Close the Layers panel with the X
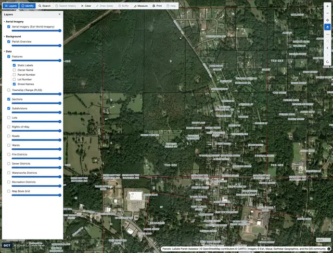Viewport: 333px width, 253px height. pyautogui.click(x=59, y=14)
